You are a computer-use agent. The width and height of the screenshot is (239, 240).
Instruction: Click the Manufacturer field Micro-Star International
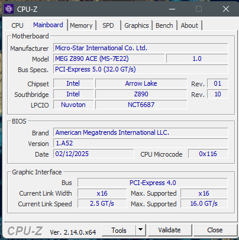point(141,48)
